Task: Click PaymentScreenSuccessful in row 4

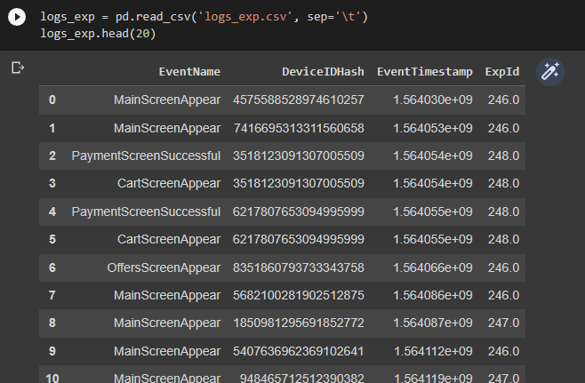Action: click(x=146, y=211)
